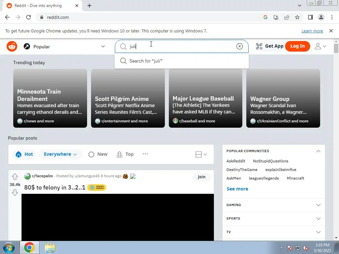Image resolution: width=339 pixels, height=254 pixels.
Task: Click the Google search icon in address bar
Action: [x=266, y=17]
